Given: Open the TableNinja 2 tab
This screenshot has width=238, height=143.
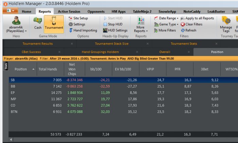Looking at the screenshot, I should pos(142,12).
